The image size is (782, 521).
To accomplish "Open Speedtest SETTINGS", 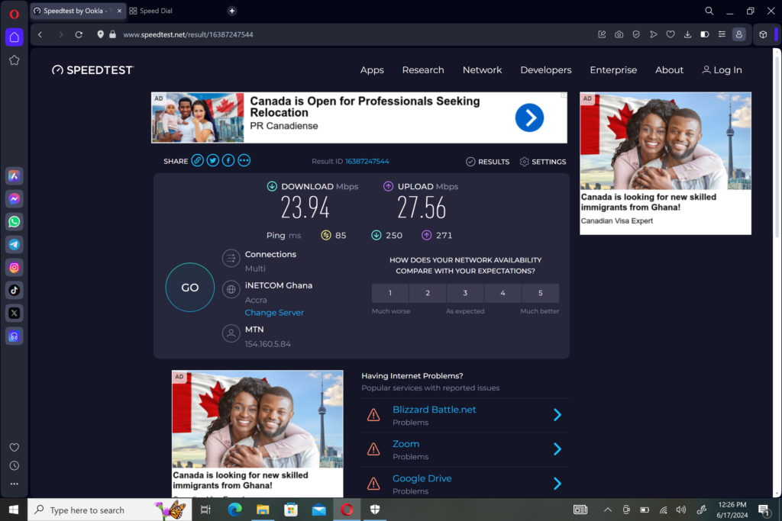I will tap(543, 162).
